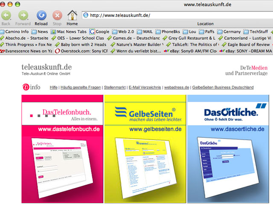Screen dimensions: 273x210
Task: Open Eagle Board of Review bookmark
Action: click(246, 44)
